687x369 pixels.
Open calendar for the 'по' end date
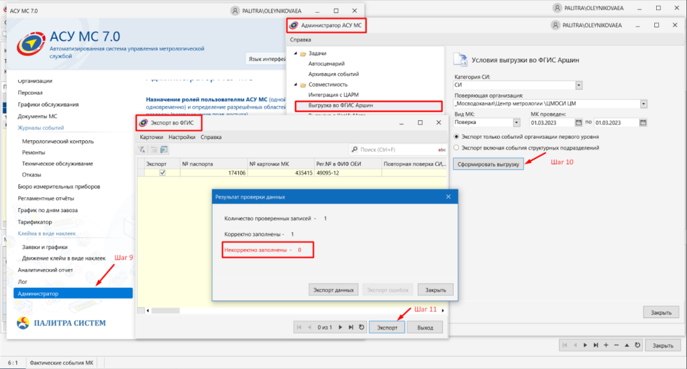coord(643,123)
